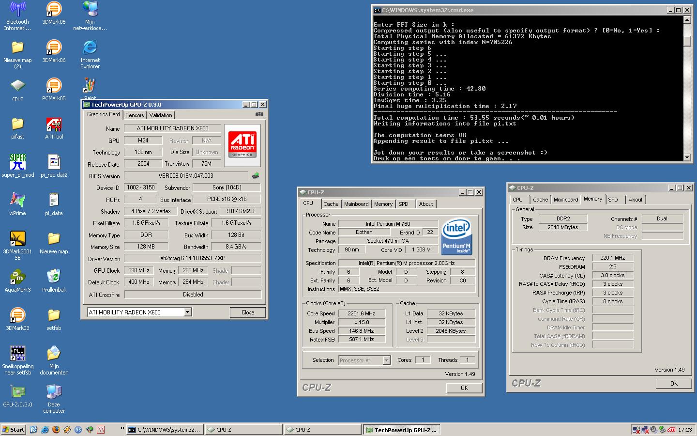Click the BIOS save icon in GPU-Z

point(256,176)
